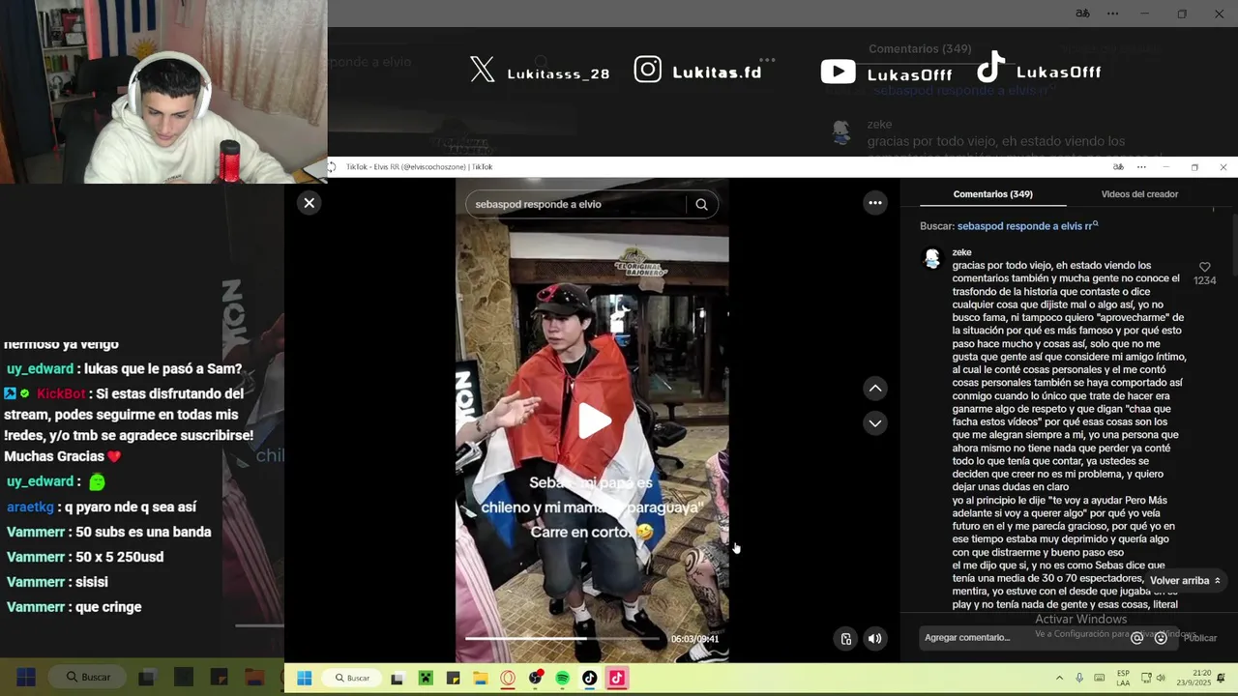Open Minecraft from the taskbar
Screen dimensions: 1238x696
(x=425, y=679)
